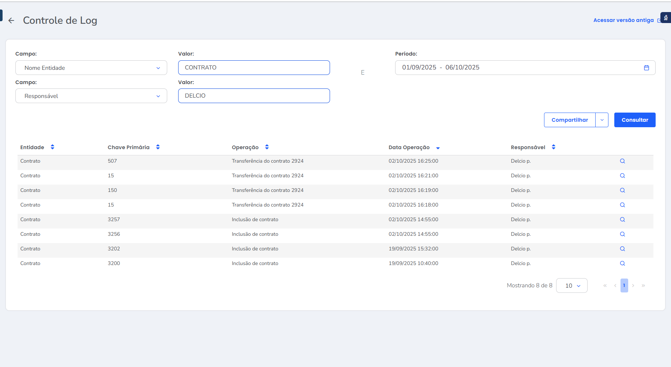Sort by Chave Primária column

click(x=158, y=147)
